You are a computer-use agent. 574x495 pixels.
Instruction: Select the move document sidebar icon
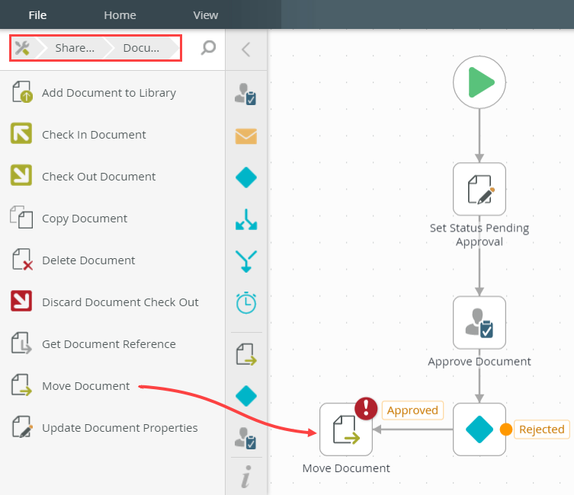point(246,354)
